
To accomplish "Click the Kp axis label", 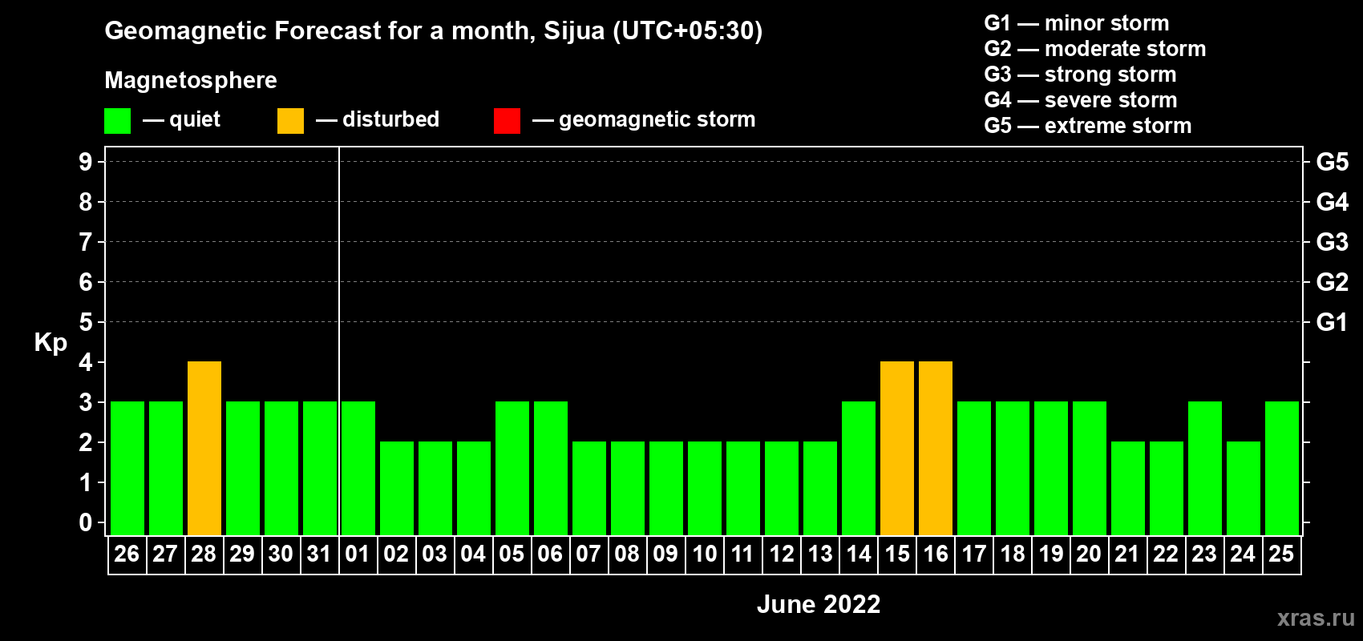I will tap(51, 343).
